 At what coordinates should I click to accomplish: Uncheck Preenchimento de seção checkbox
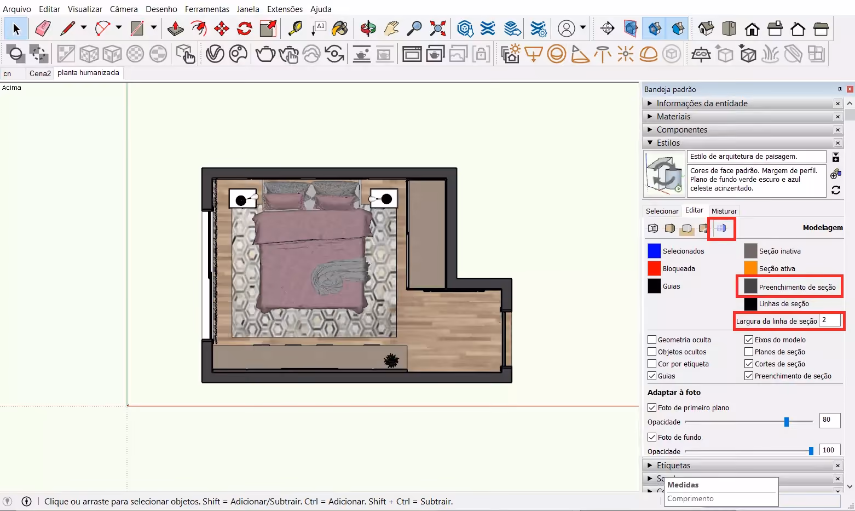point(749,376)
